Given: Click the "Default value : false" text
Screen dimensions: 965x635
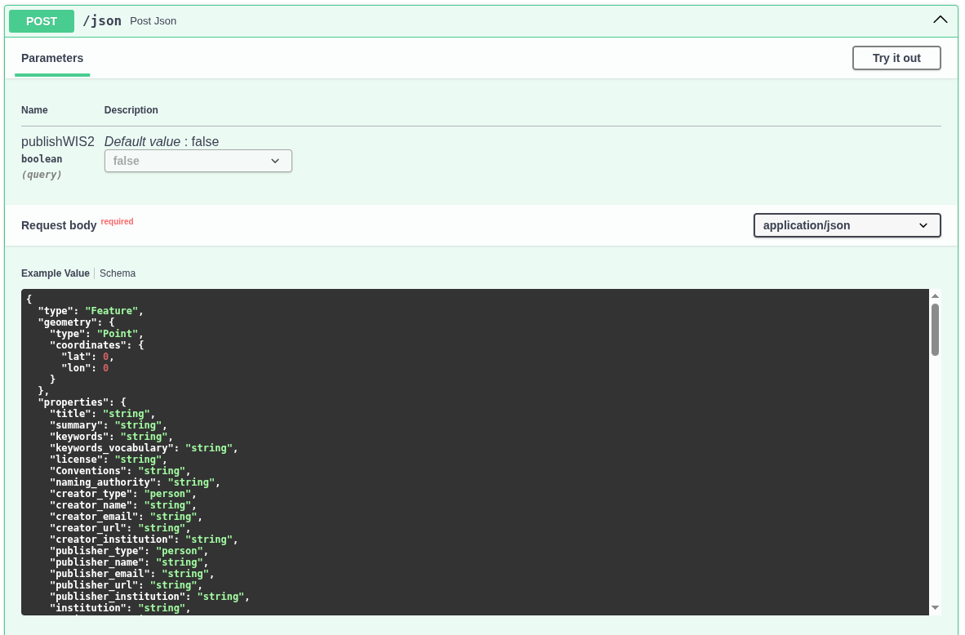Looking at the screenshot, I should (162, 141).
